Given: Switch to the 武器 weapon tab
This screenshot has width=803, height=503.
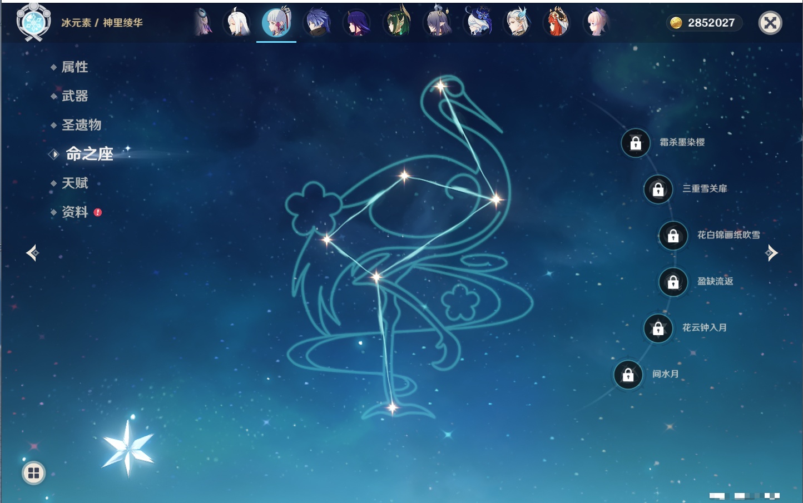Looking at the screenshot, I should [x=75, y=96].
